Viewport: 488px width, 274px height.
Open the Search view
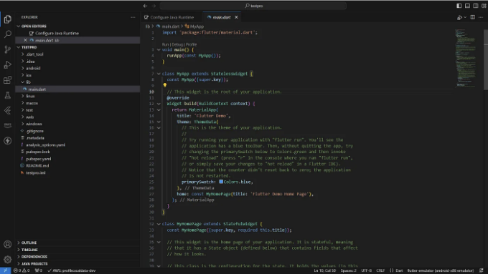7,34
